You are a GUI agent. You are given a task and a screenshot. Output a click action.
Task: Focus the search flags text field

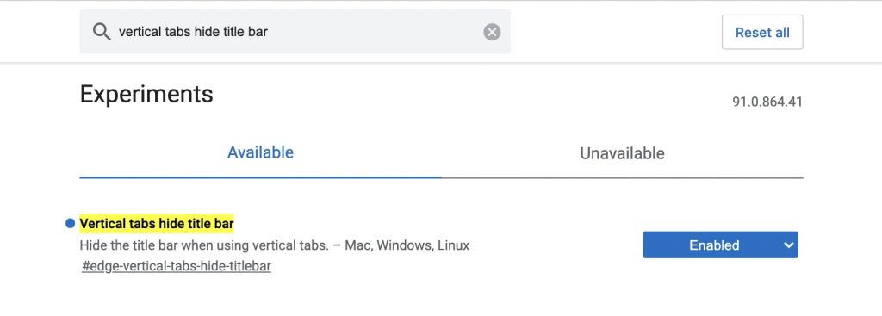pos(295,32)
